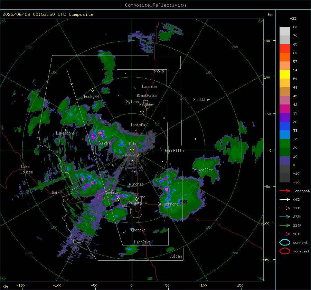The width and height of the screenshot is (311, 290).
Task: Click the 65 dBZ red color swatch
Action: click(x=285, y=48)
